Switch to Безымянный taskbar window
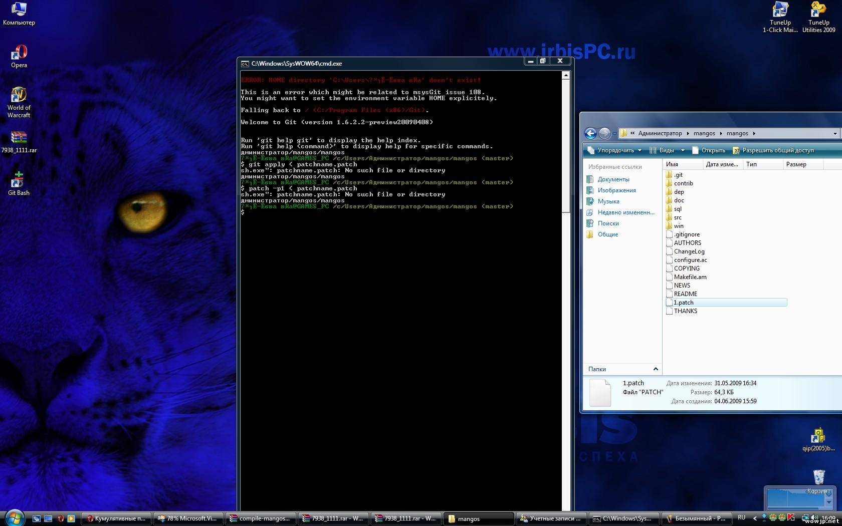This screenshot has height=526, width=842. [x=696, y=518]
